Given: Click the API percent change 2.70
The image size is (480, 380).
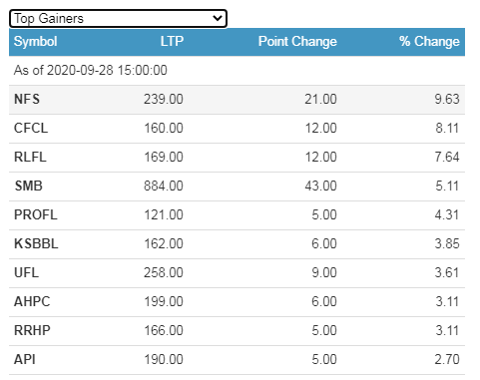Looking at the screenshot, I should [x=447, y=359].
